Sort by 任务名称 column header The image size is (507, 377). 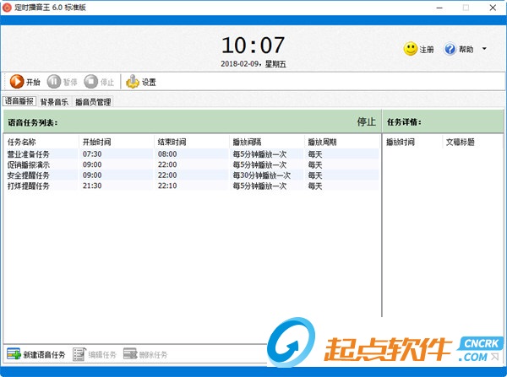(x=41, y=142)
